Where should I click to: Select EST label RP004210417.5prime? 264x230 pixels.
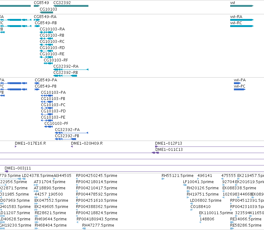[97, 188]
